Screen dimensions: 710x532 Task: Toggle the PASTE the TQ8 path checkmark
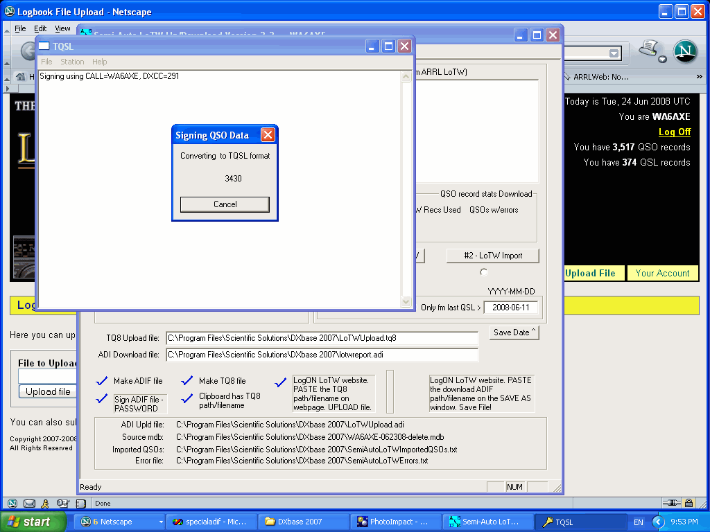[x=281, y=382]
